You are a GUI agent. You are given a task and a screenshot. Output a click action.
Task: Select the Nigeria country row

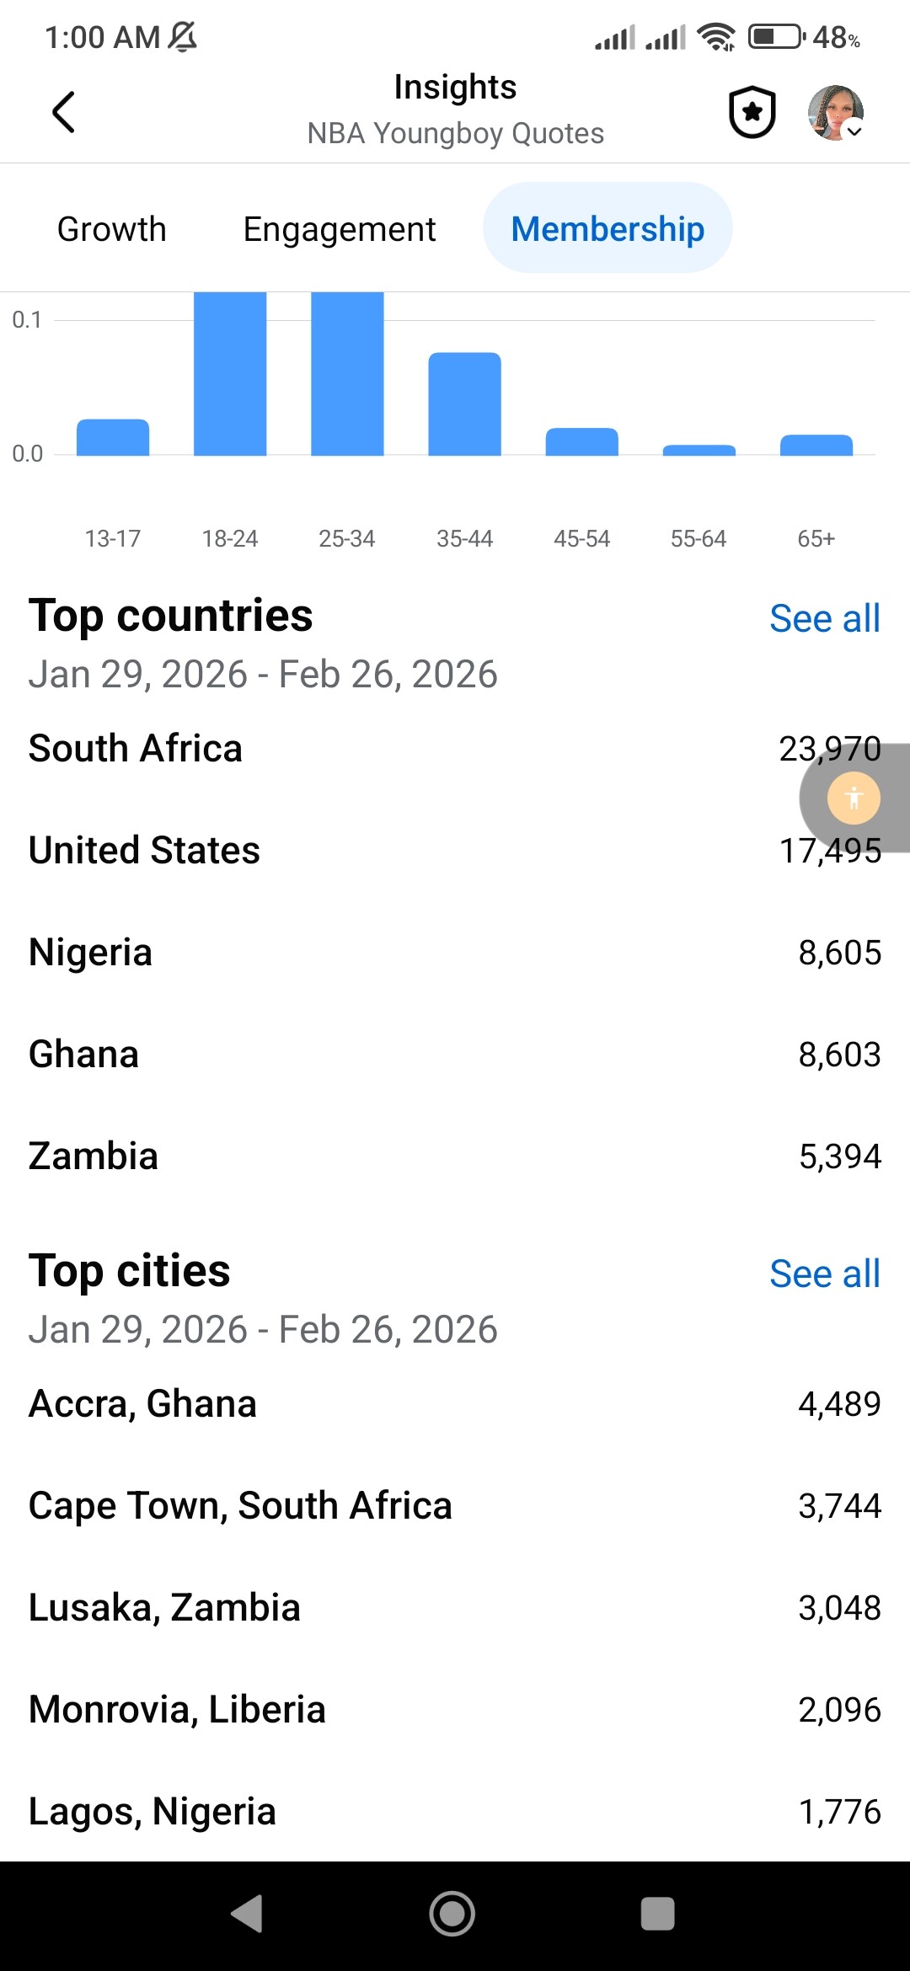pos(455,953)
